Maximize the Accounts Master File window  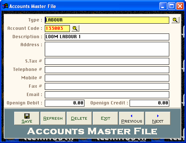pyautogui.click(x=171, y=6)
